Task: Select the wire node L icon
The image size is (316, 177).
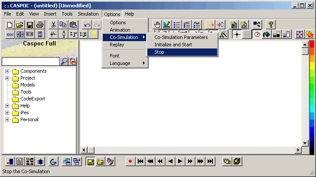Action: click(x=53, y=34)
